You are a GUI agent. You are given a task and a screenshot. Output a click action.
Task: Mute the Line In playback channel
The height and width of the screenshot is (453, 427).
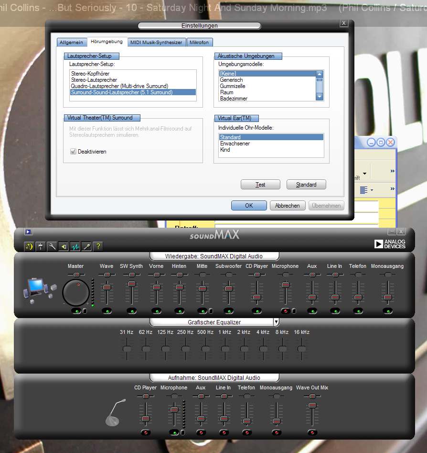[x=335, y=311]
